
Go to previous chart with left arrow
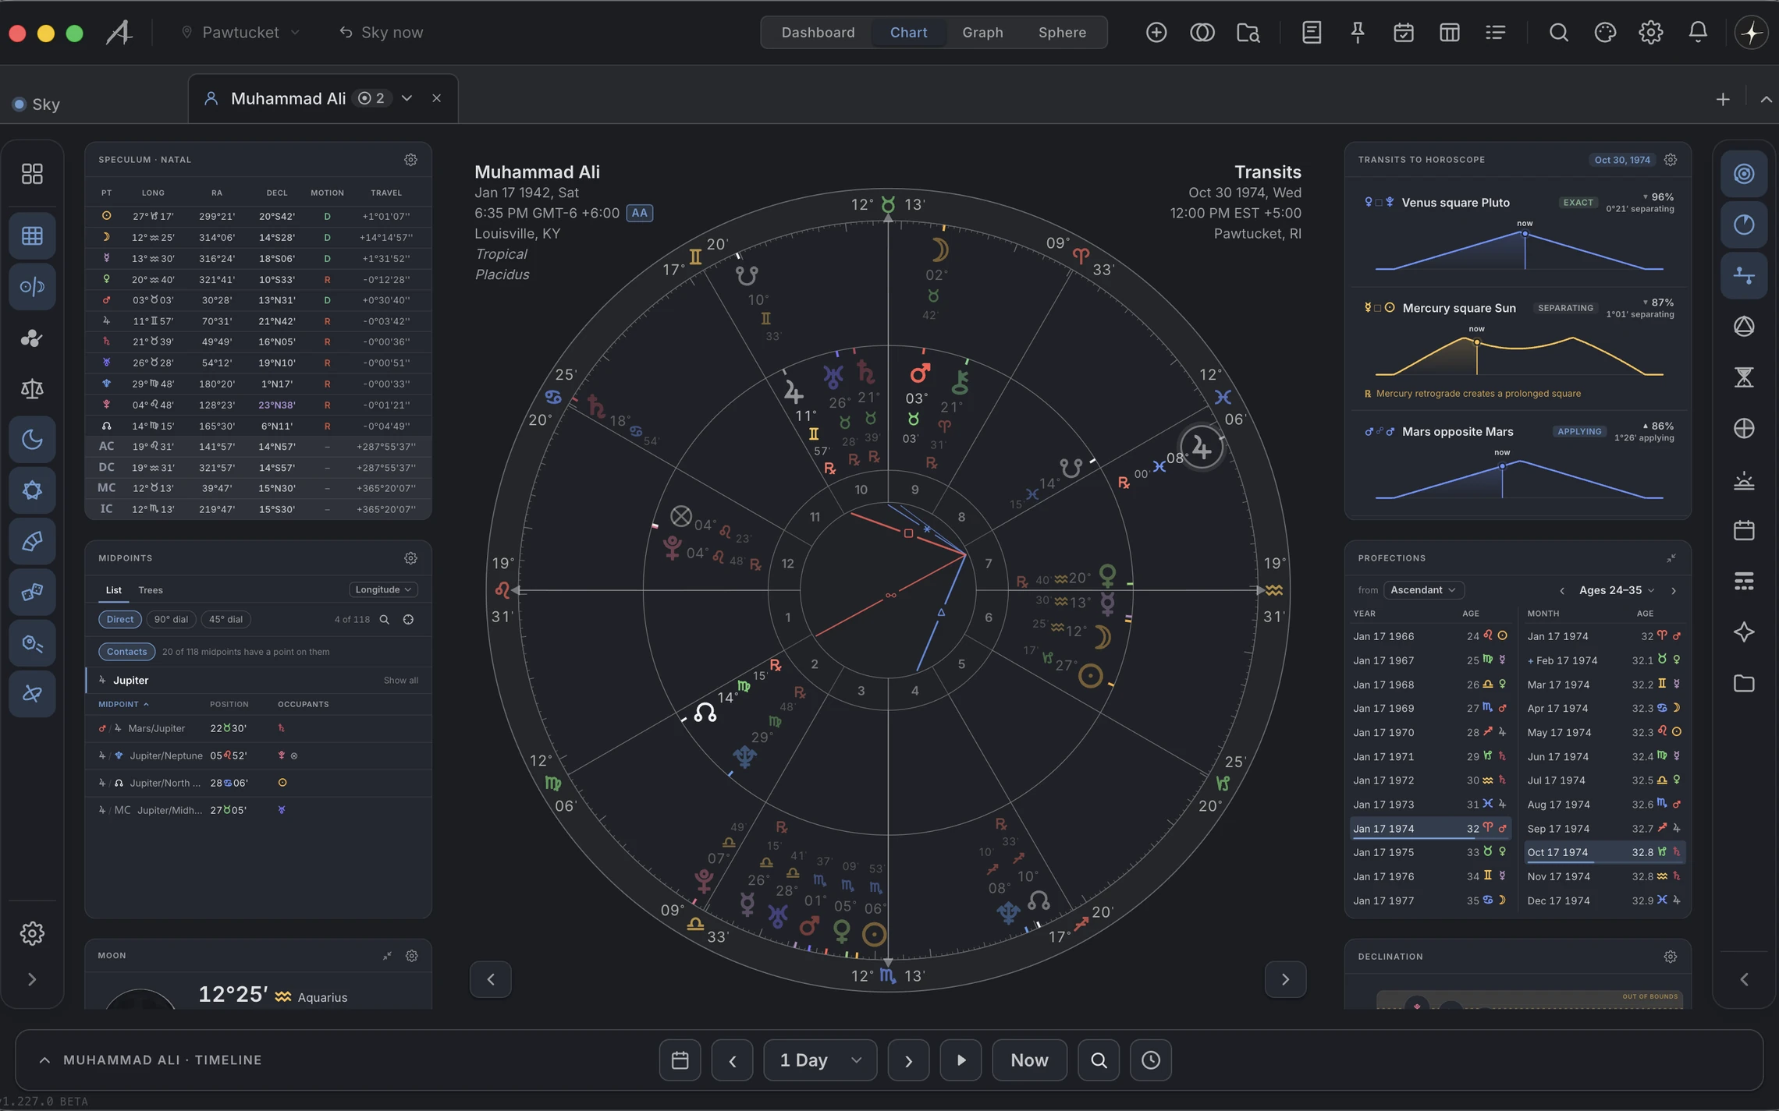click(x=491, y=979)
